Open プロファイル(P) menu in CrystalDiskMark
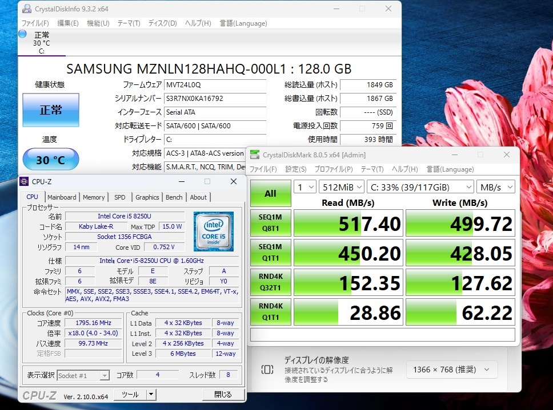553x410 pixels. [334, 169]
